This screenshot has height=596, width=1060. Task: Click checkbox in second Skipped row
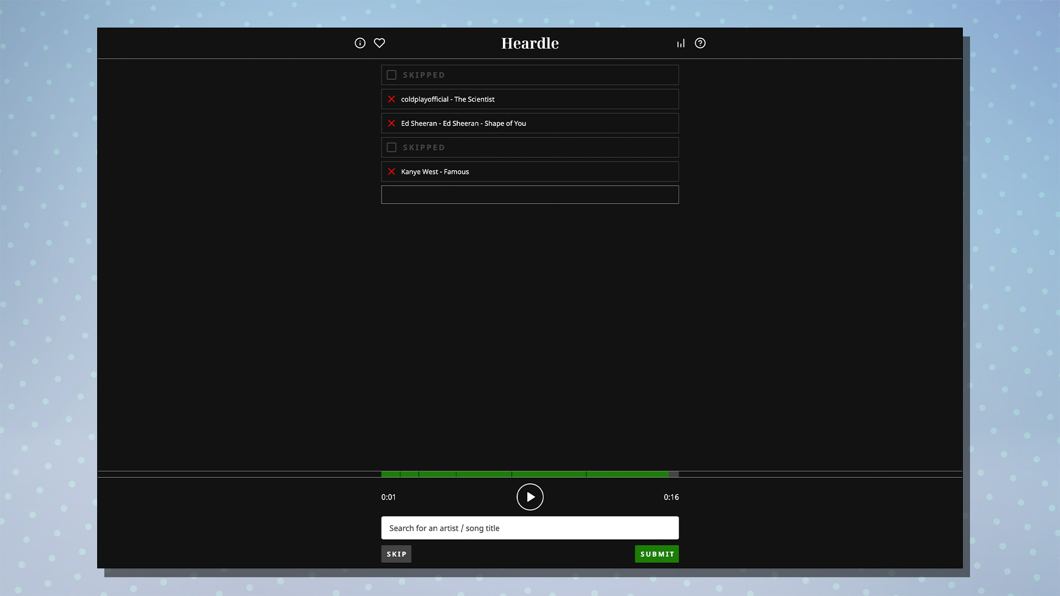[x=391, y=147]
